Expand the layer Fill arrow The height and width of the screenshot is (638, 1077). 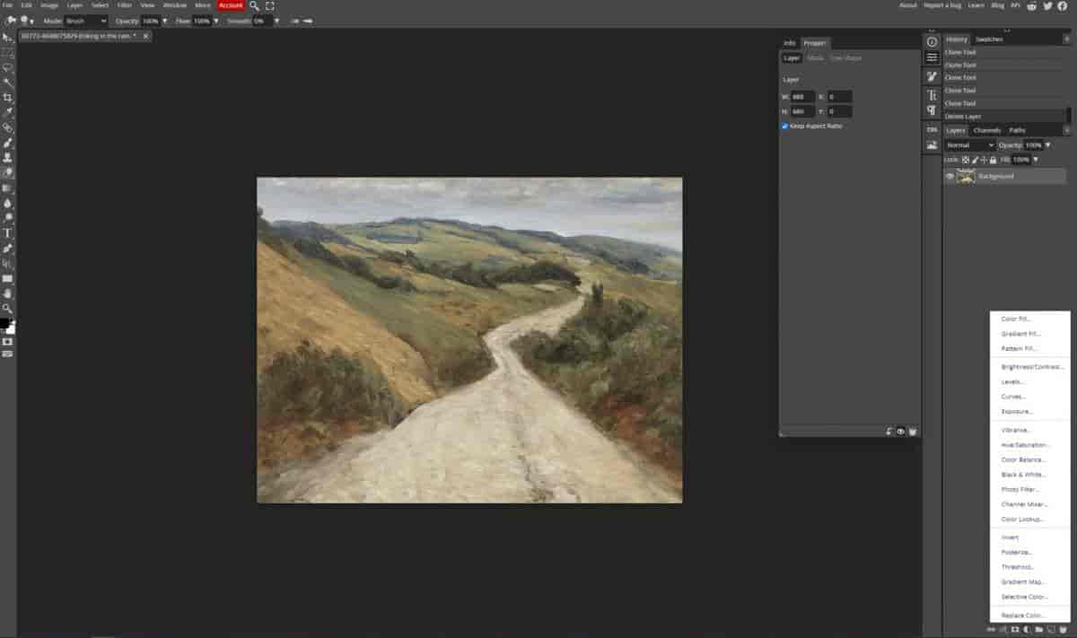click(1036, 160)
